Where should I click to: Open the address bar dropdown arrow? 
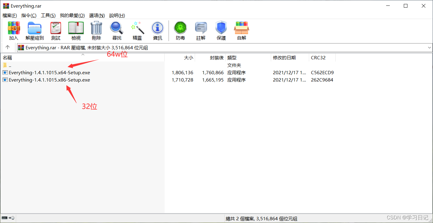[x=429, y=47]
